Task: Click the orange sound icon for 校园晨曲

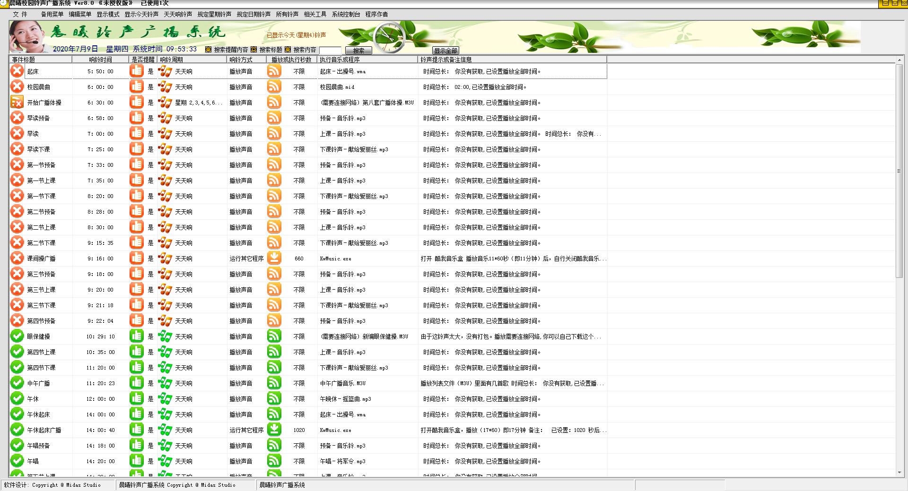Action: 274,87
